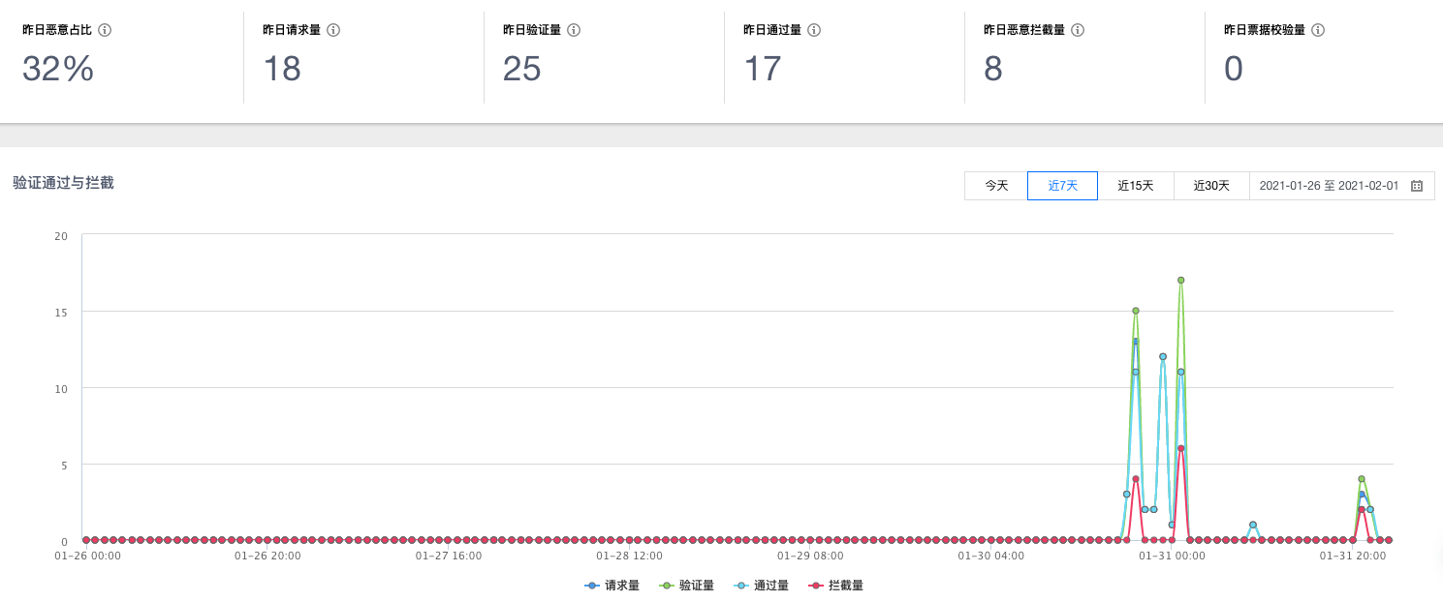The height and width of the screenshot is (602, 1443).
Task: Select the 今天 time range
Action: click(x=996, y=186)
